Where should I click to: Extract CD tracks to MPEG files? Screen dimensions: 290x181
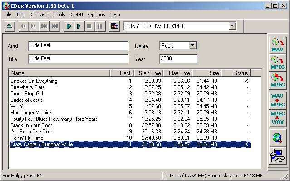[x=278, y=63]
